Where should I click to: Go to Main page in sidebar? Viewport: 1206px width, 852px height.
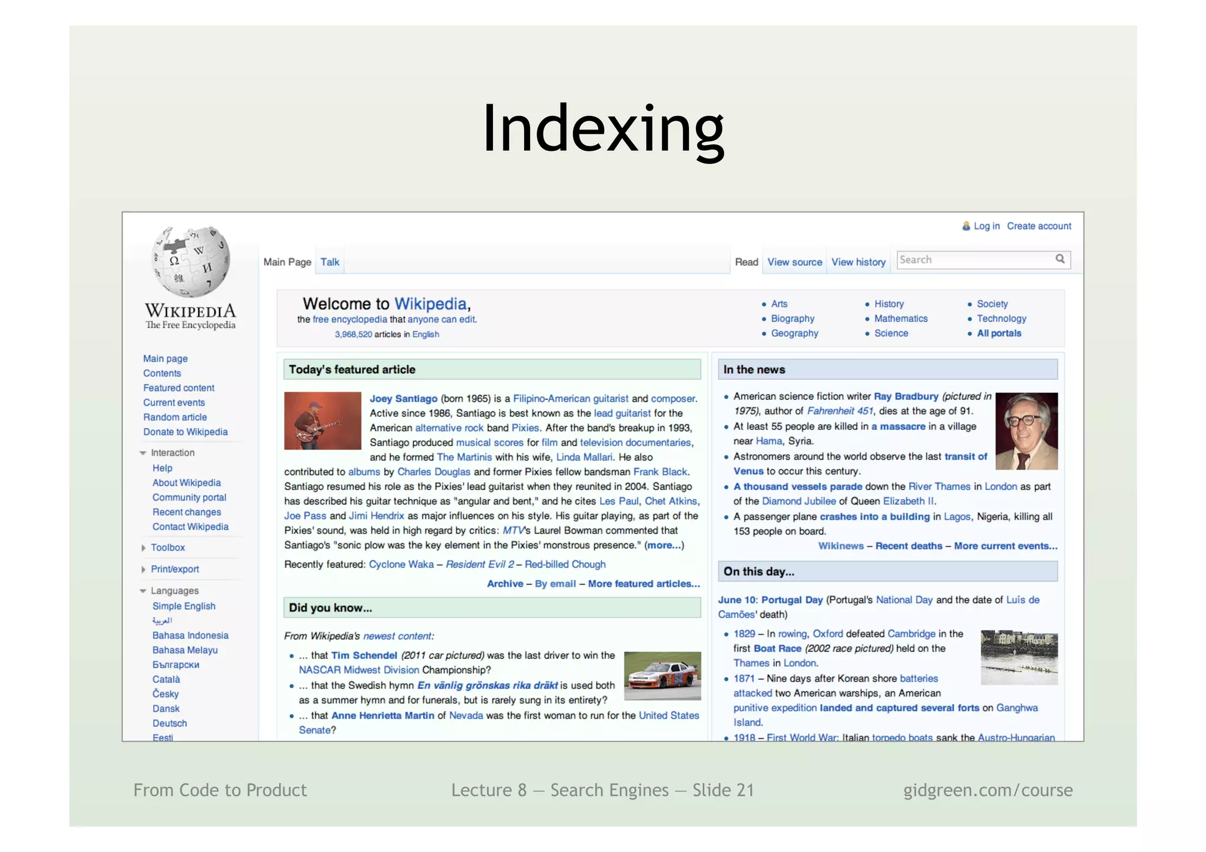[165, 359]
